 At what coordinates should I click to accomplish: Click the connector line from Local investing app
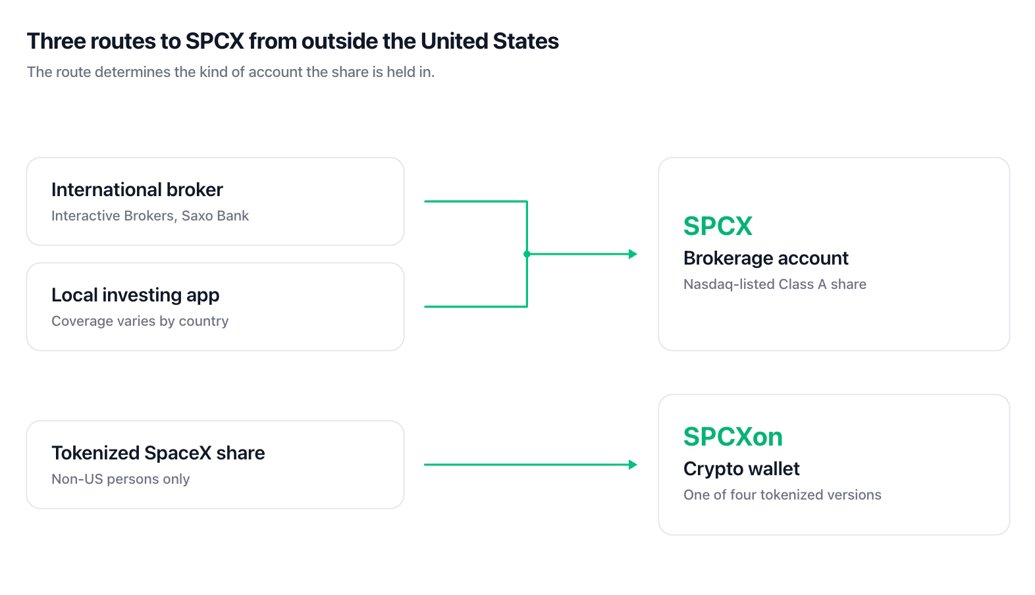point(475,307)
